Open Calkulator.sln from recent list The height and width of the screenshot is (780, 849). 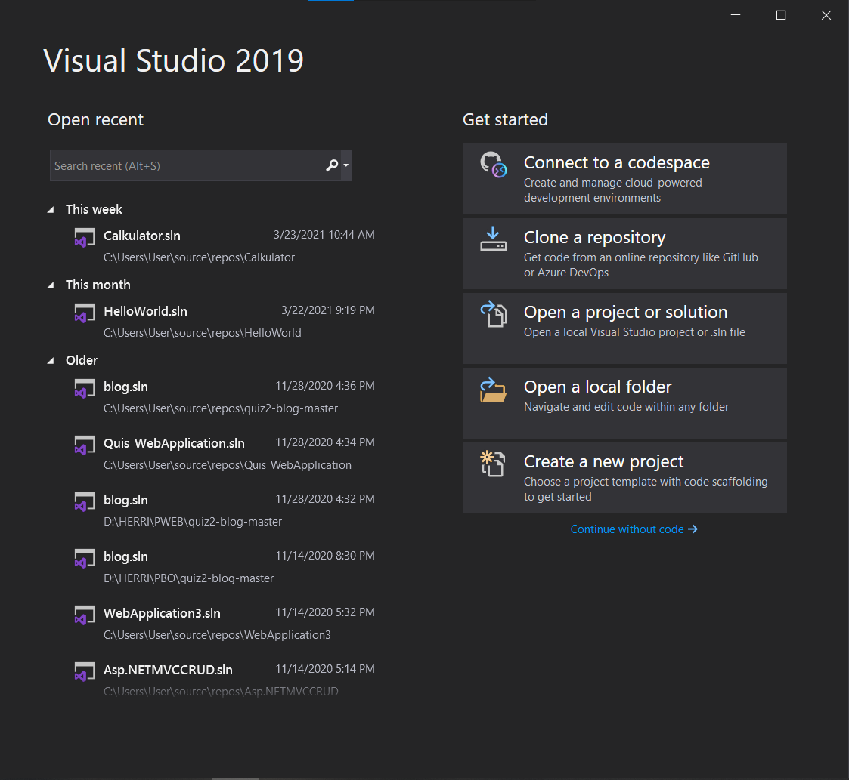tap(225, 246)
